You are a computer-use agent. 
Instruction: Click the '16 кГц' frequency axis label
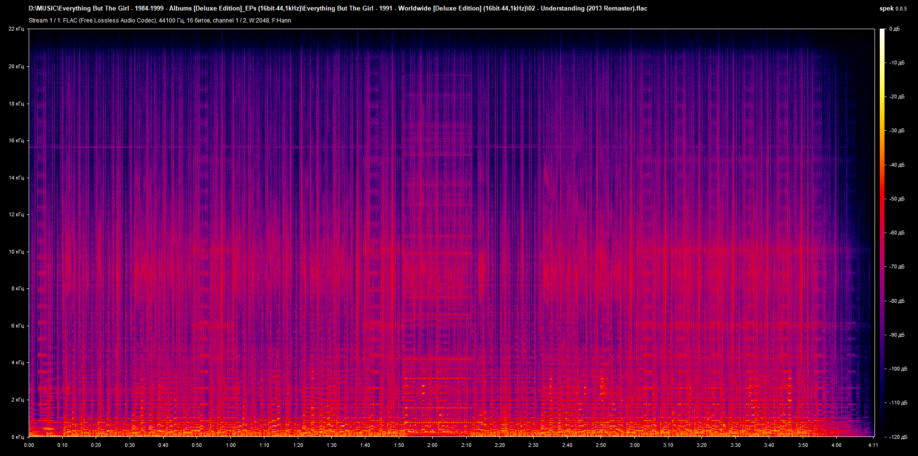point(16,140)
